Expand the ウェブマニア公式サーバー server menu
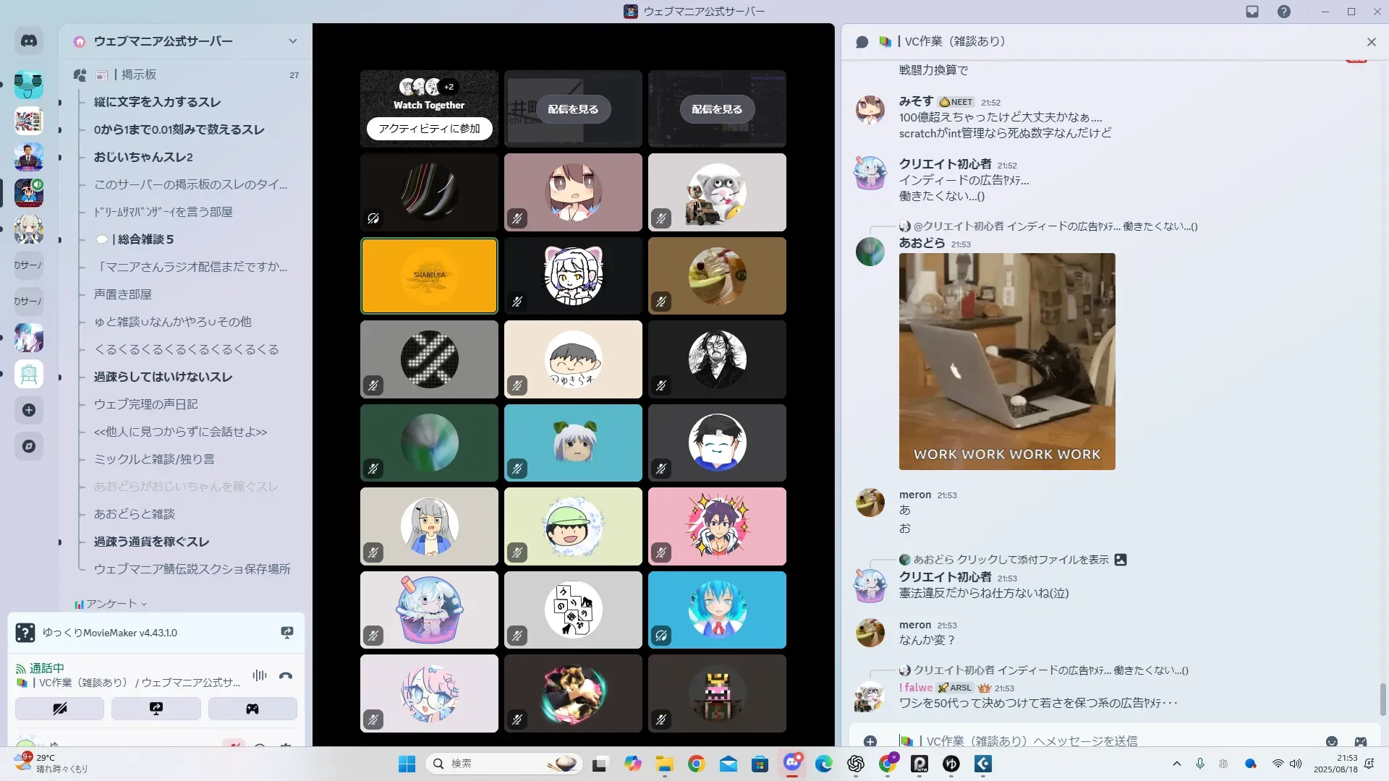 [x=292, y=41]
